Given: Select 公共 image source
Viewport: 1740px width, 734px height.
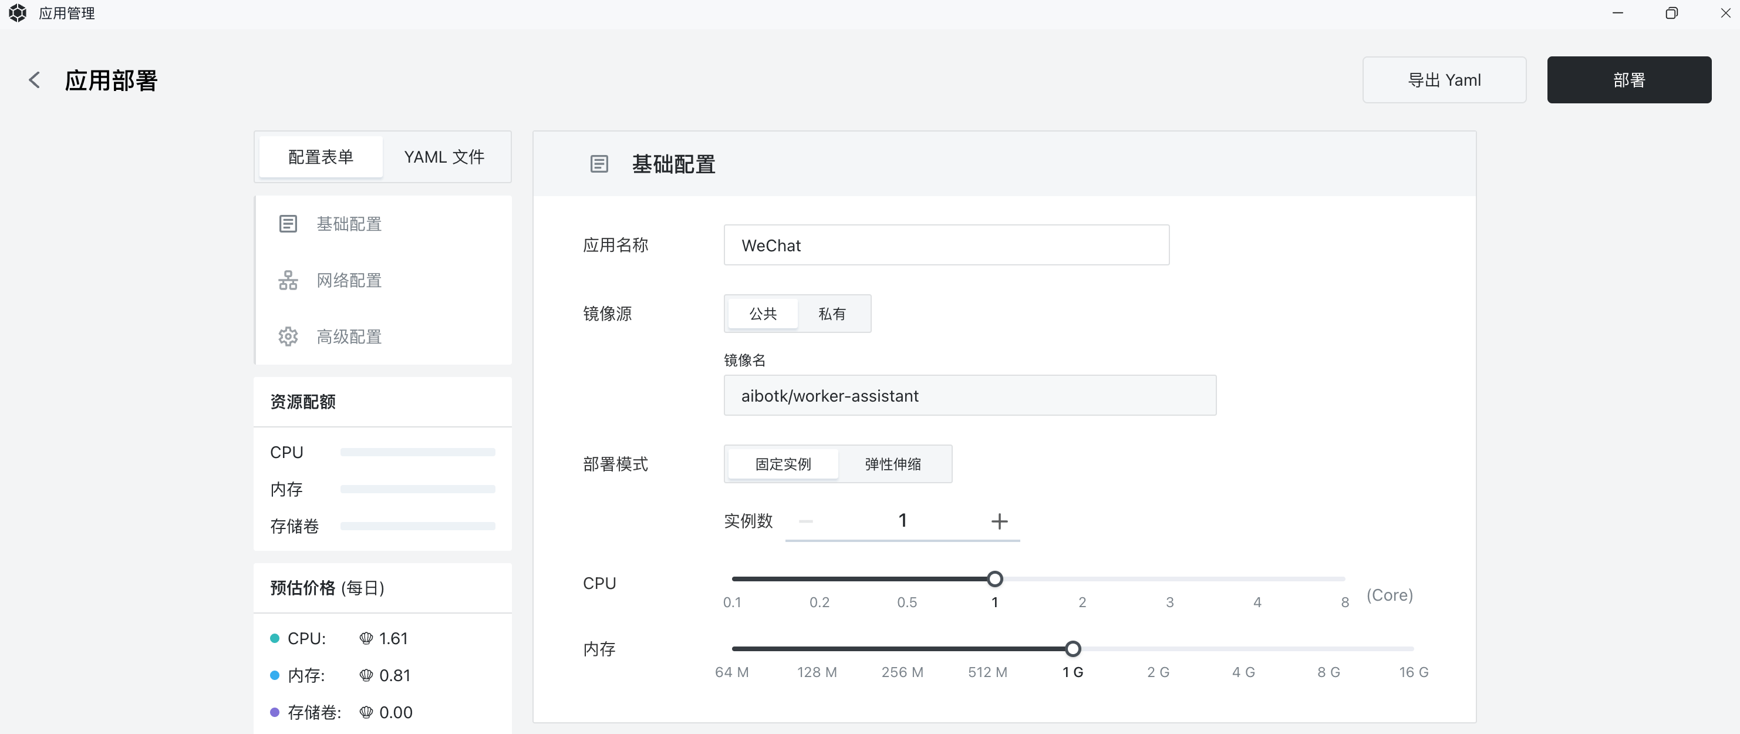Looking at the screenshot, I should coord(763,313).
